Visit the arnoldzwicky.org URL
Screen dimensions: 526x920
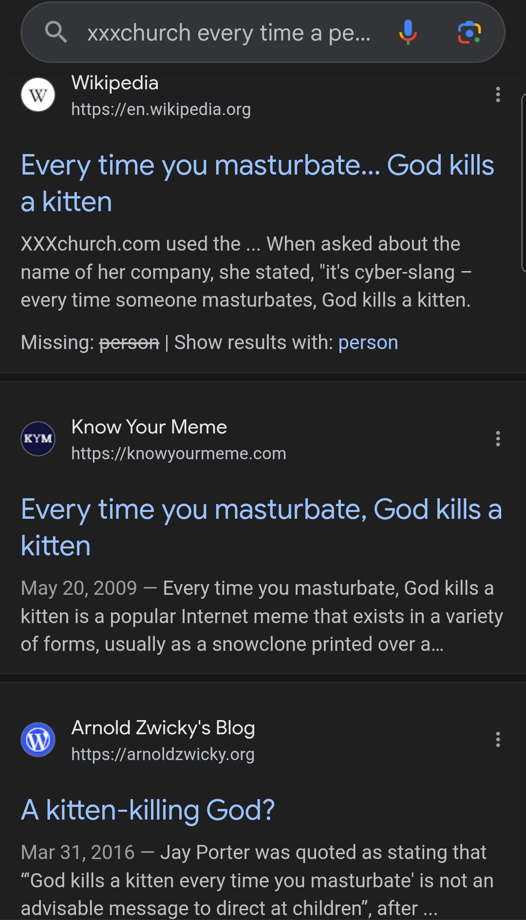163,754
